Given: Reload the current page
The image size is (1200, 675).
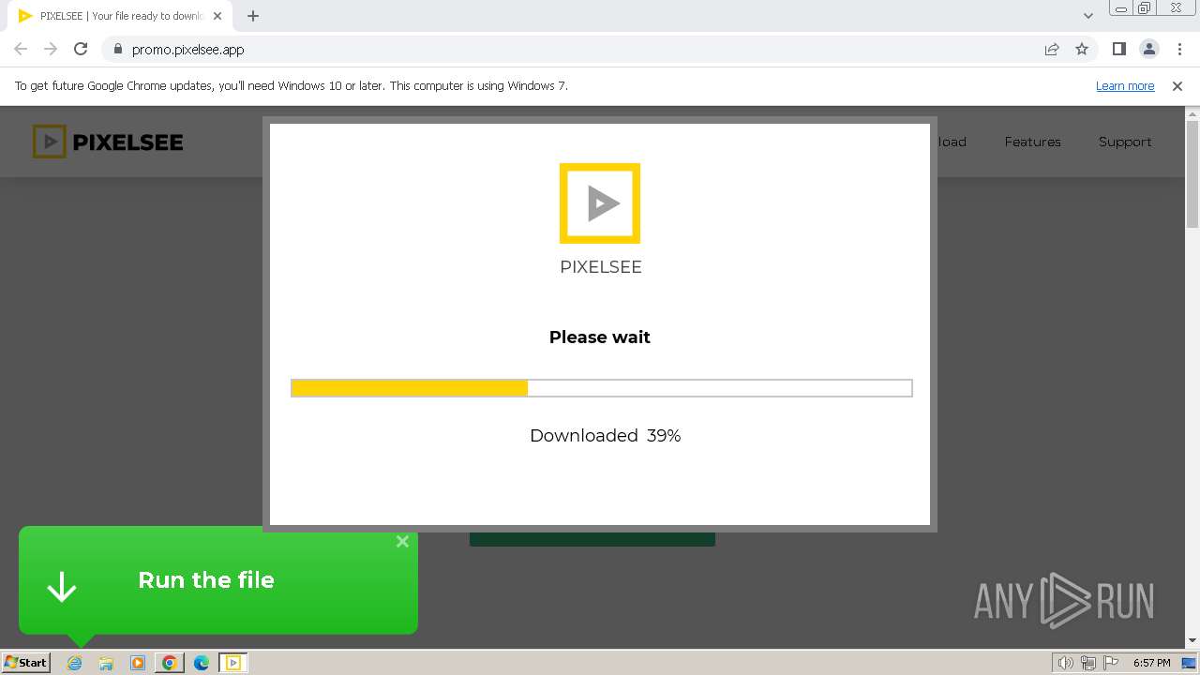Looking at the screenshot, I should 81,49.
